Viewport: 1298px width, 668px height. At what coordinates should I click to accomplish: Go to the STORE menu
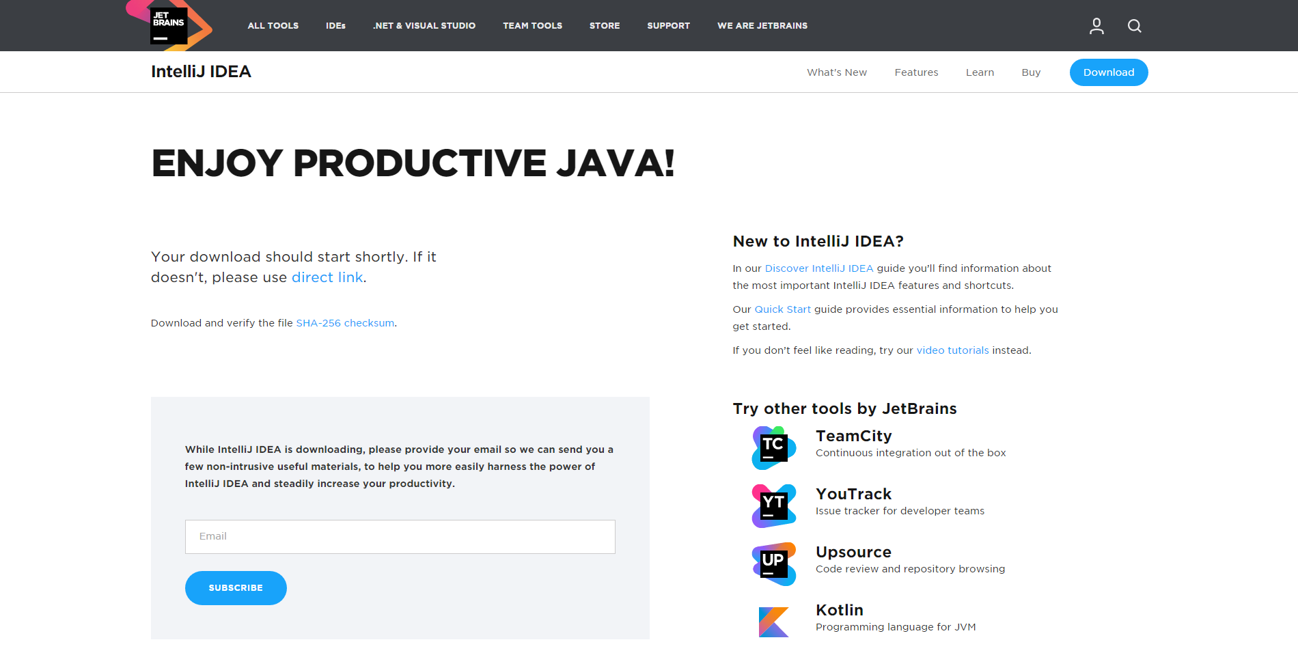coord(605,26)
